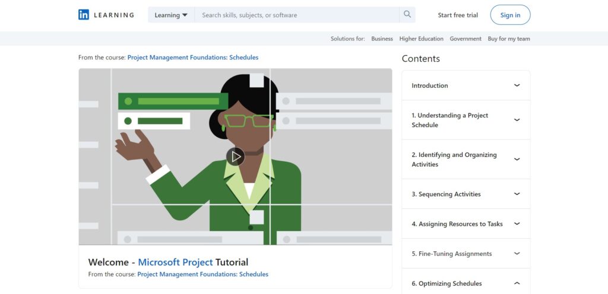This screenshot has height=294, width=608.
Task: Select '2. Identifying and Organizing Activities' text
Action: point(454,159)
